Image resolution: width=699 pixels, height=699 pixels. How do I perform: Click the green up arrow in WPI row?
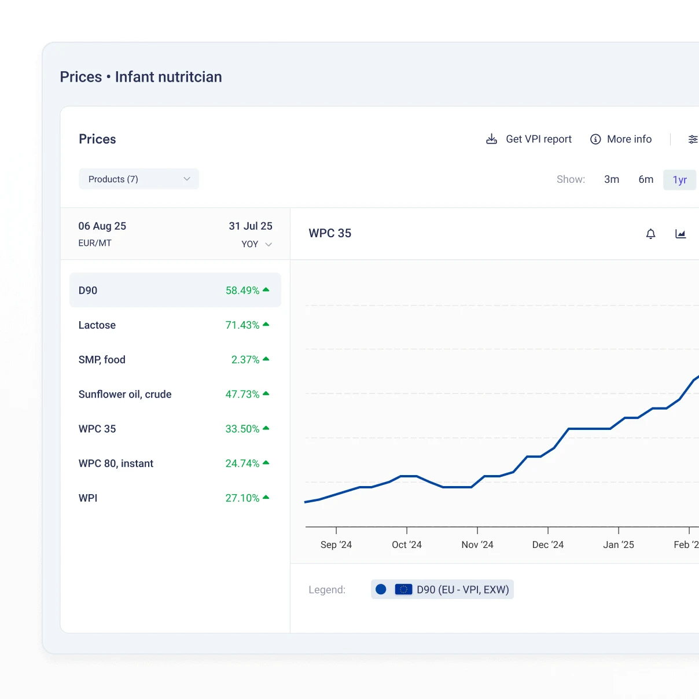click(266, 497)
